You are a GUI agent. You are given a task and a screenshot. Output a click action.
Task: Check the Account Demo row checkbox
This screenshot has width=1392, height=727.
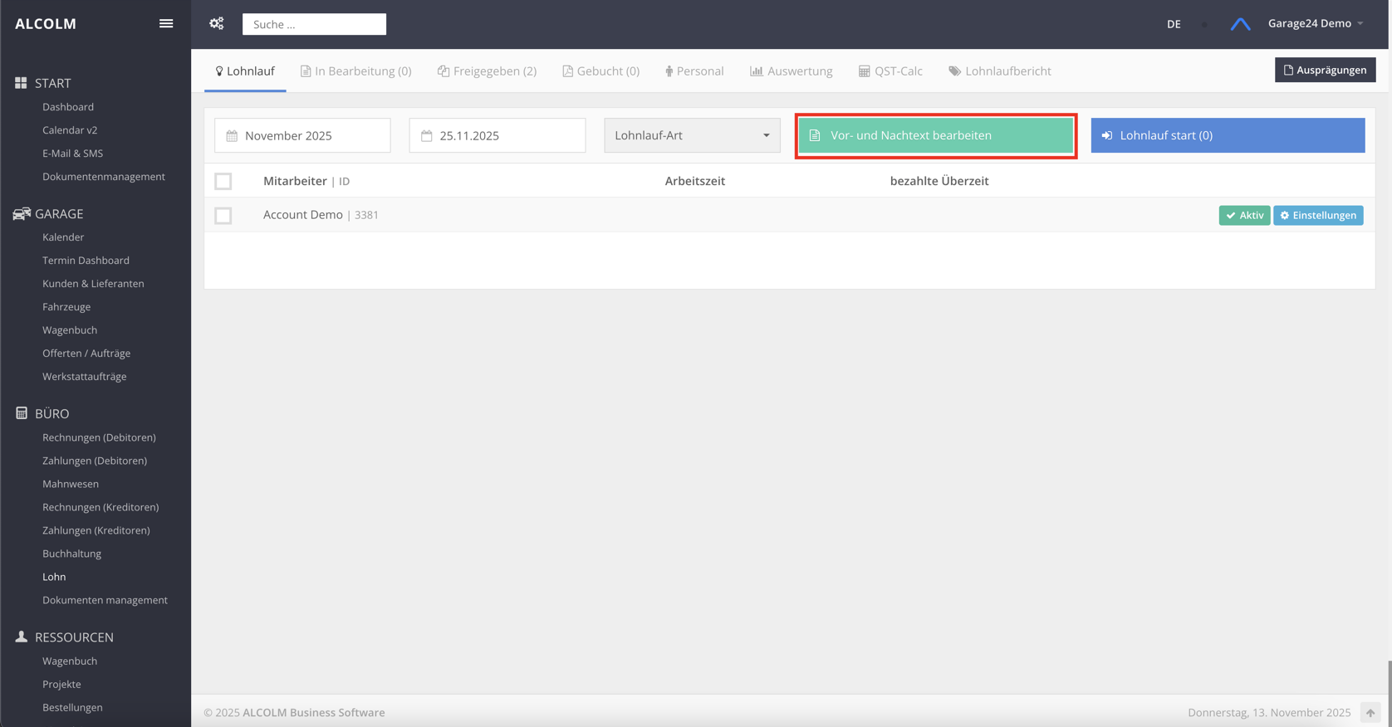[223, 216]
